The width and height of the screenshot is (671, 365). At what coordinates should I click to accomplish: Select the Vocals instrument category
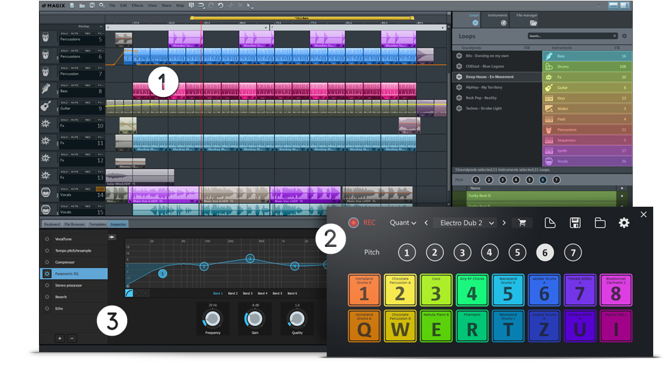587,161
